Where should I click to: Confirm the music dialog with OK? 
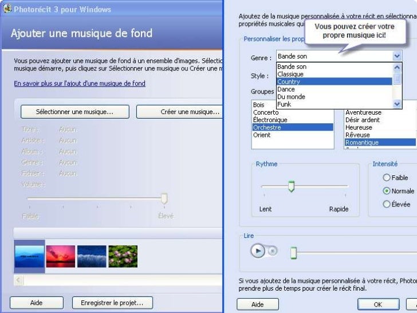(378, 304)
